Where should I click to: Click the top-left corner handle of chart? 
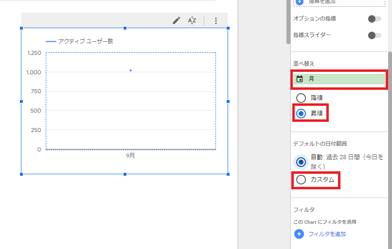coord(21,28)
